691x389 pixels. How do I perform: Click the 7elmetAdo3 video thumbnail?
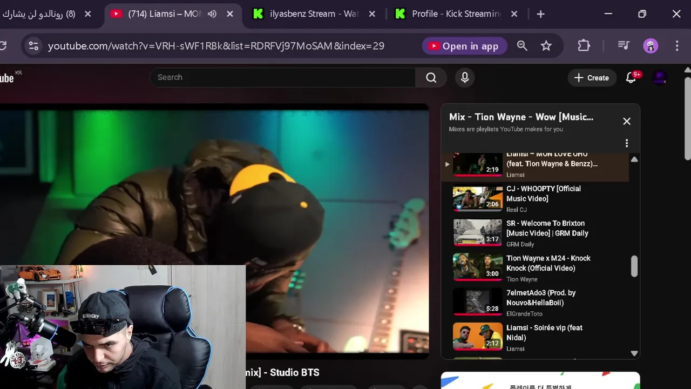478,303
